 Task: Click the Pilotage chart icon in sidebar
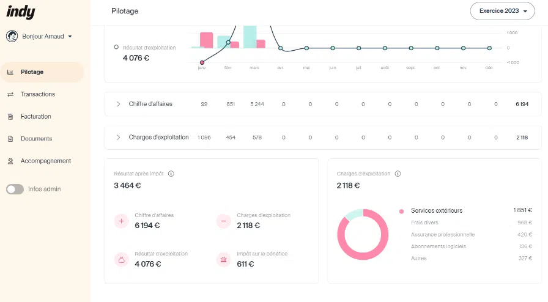click(10, 72)
